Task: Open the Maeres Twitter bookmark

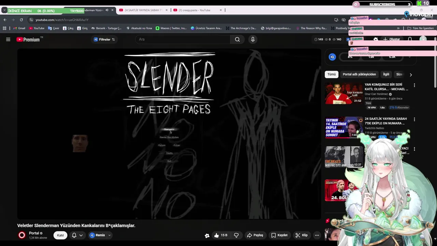Action: 171,28
